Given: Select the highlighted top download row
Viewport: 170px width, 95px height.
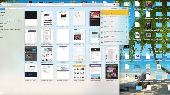Looking at the screenshot, I should click(x=114, y=12).
